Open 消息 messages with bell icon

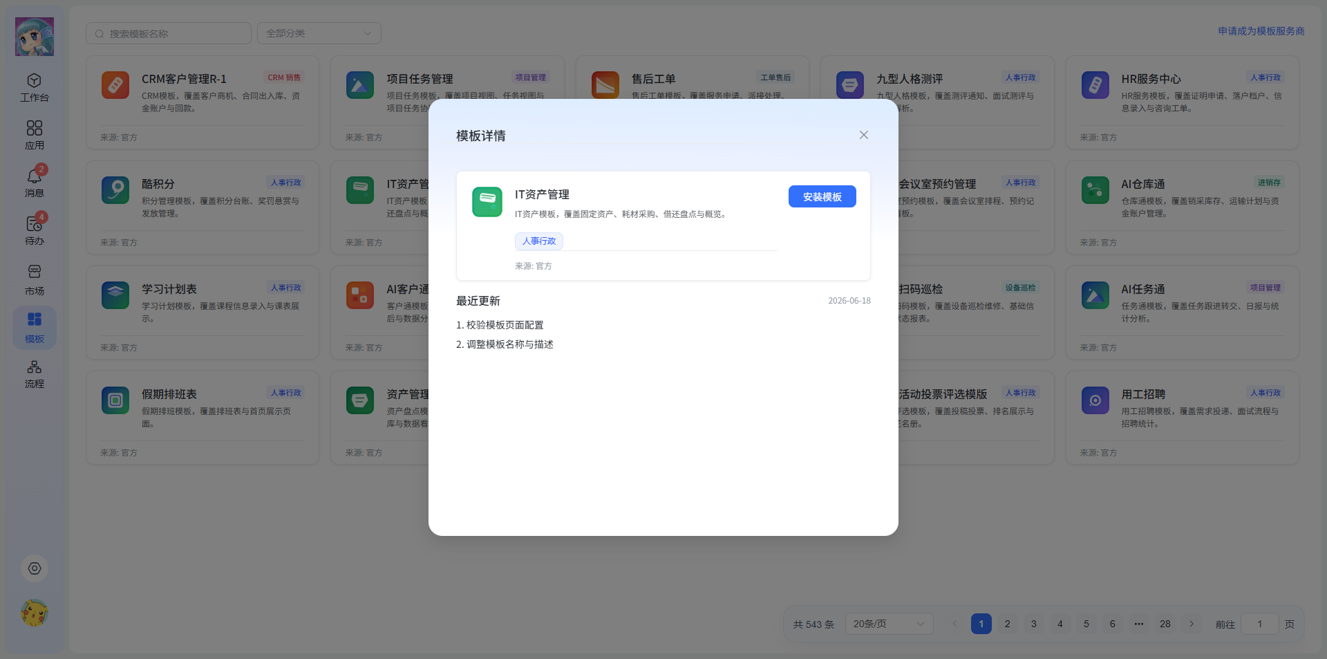coord(35,183)
